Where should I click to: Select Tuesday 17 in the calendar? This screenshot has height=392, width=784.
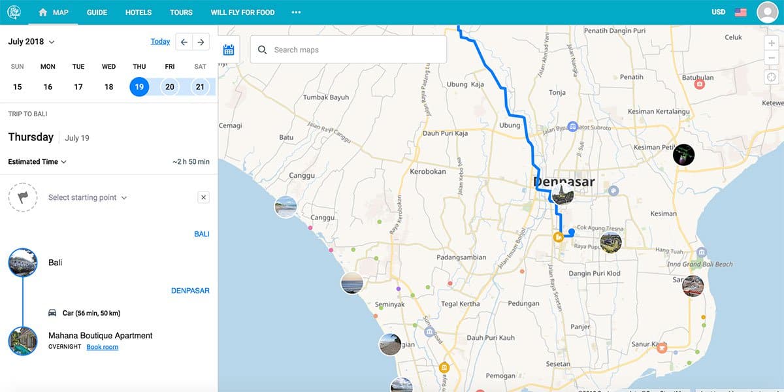78,87
